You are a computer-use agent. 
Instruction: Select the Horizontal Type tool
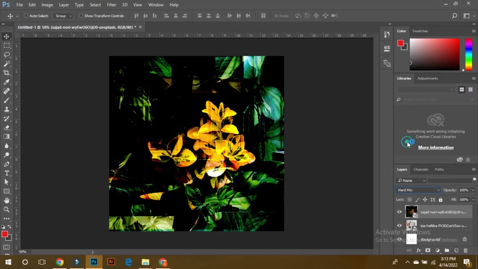(x=7, y=173)
